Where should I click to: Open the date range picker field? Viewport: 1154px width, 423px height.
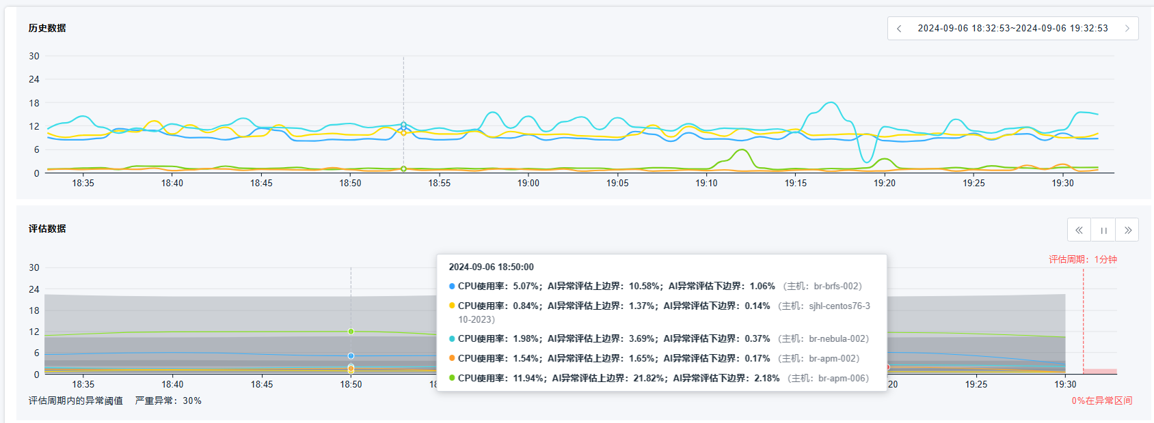pyautogui.click(x=1012, y=29)
